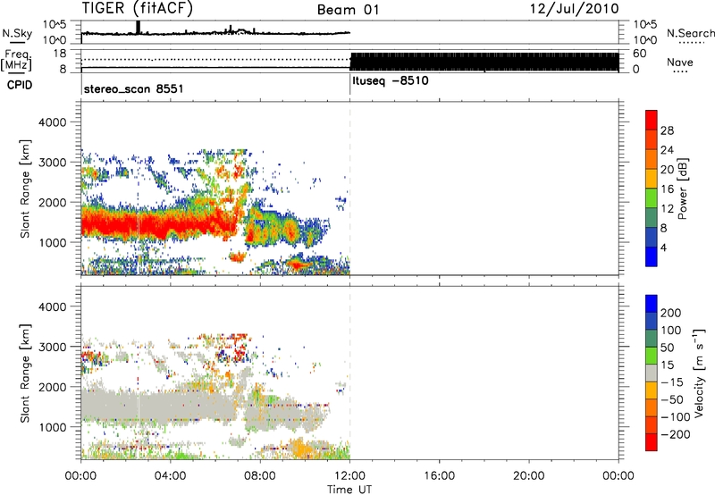Click the 200 value on velocity colorbar

coord(671,313)
